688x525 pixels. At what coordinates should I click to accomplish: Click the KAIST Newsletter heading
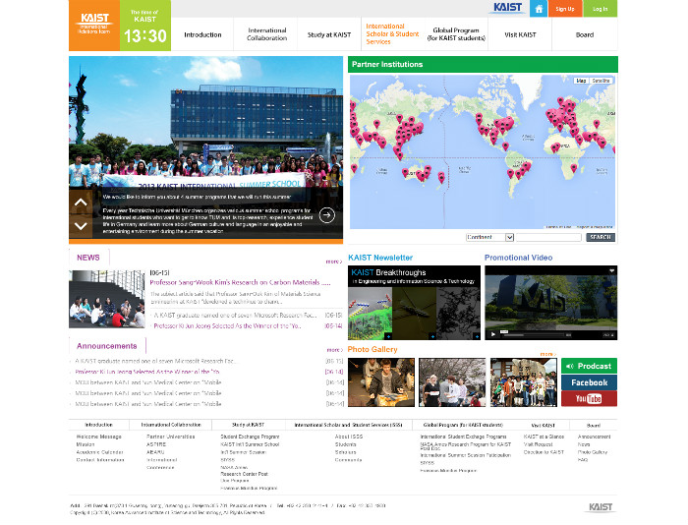coord(380,258)
